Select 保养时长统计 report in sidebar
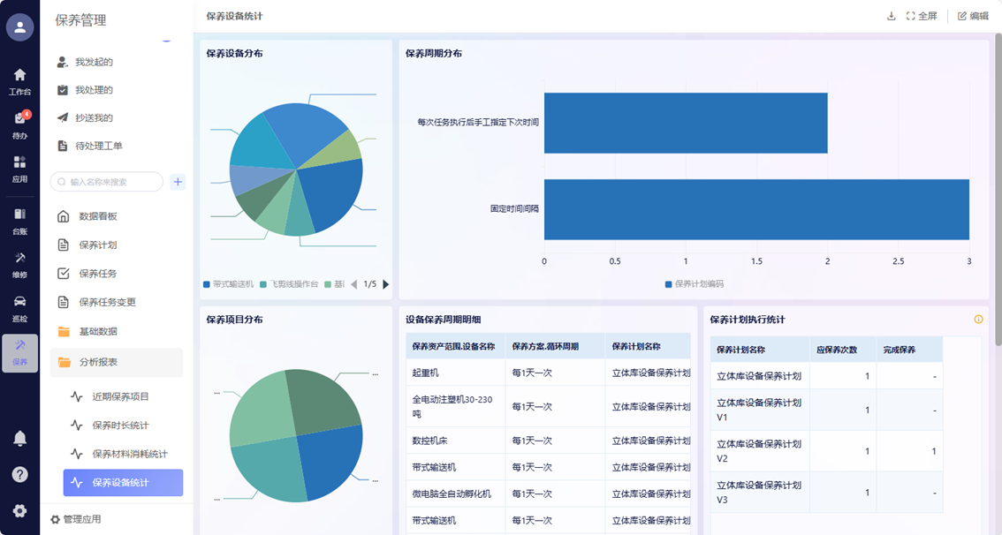1002x535 pixels. pyautogui.click(x=120, y=426)
